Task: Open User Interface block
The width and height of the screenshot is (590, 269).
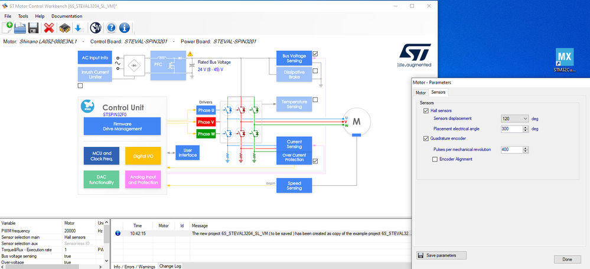Action: coord(187,153)
